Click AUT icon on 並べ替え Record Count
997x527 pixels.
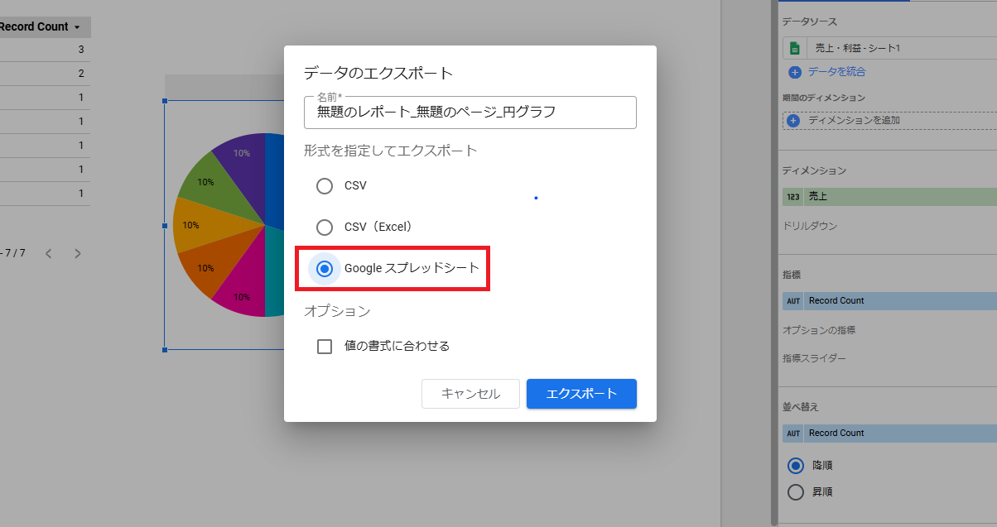tap(793, 434)
